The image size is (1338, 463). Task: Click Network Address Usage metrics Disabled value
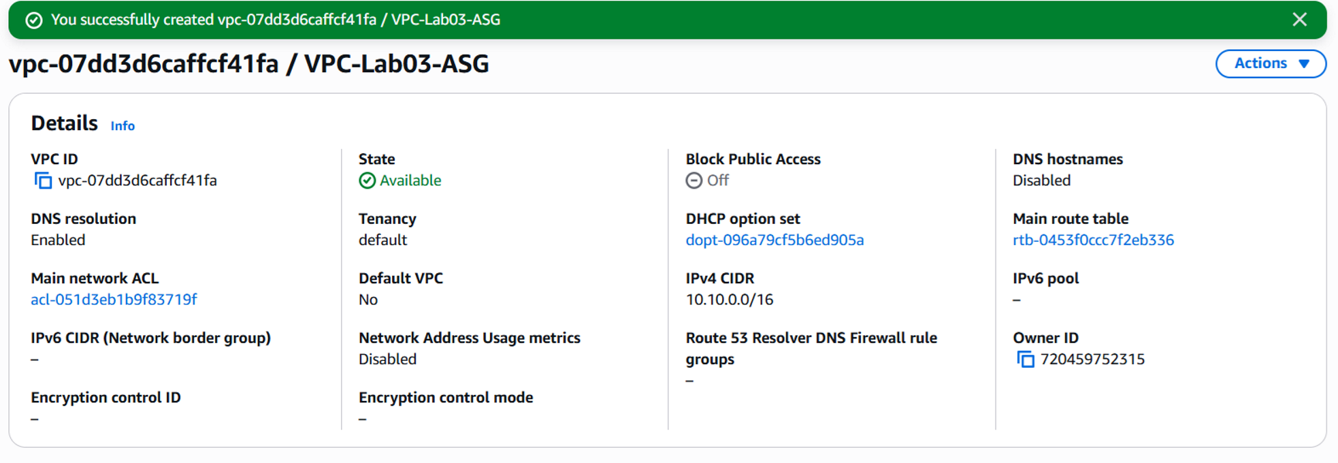(x=387, y=359)
